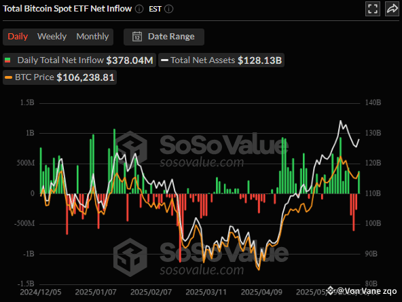Click the -500M left axis label
Viewport: 402px width, 302px height.
pos(24,224)
